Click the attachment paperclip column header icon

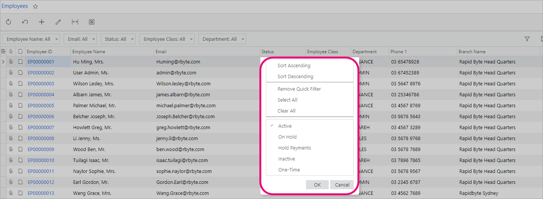click(11, 52)
